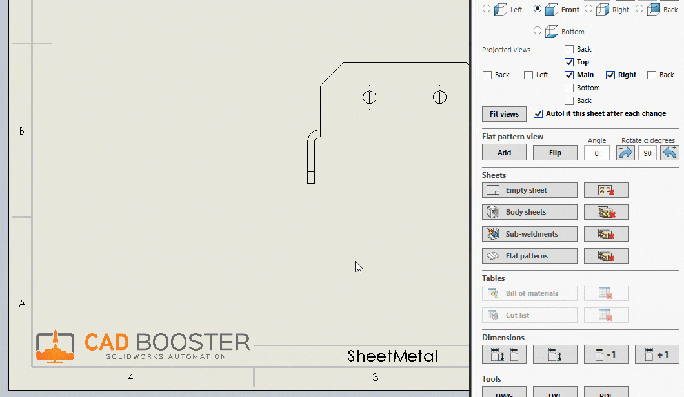The width and height of the screenshot is (684, 397).
Task: Click the double dimension tool icon
Action: pyautogui.click(x=504, y=354)
